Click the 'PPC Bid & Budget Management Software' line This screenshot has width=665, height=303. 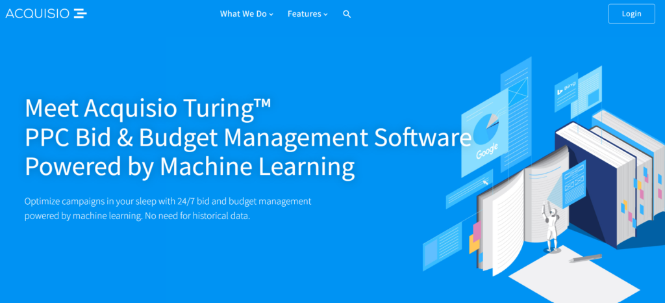pos(248,137)
